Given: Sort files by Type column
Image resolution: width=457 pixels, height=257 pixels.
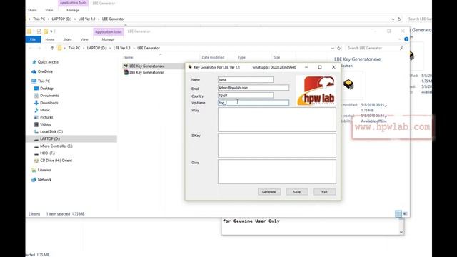Looking at the screenshot, I should (x=241, y=57).
